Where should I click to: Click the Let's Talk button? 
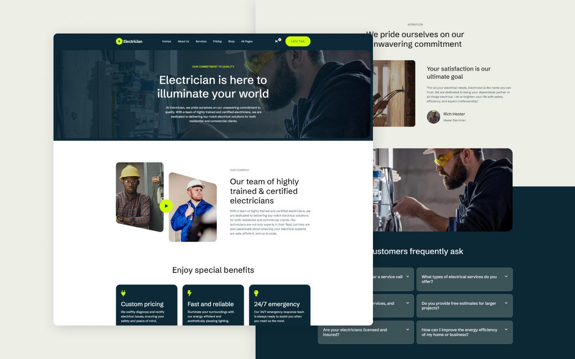coord(298,41)
